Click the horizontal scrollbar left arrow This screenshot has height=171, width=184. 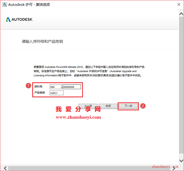point(5,168)
